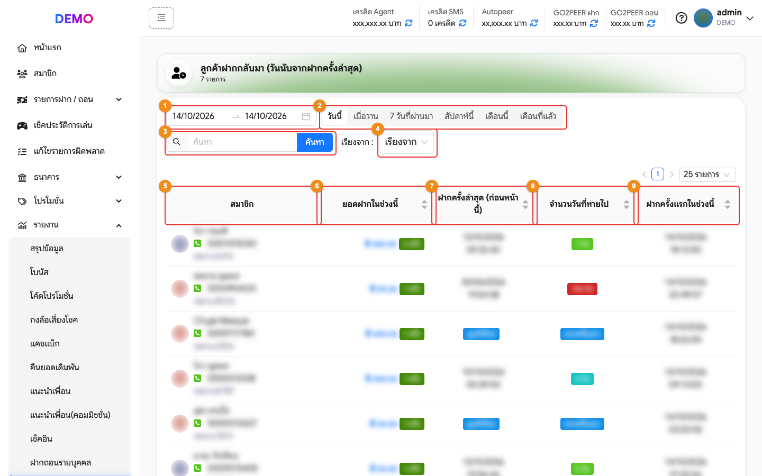Image resolution: width=762 pixels, height=476 pixels.
Task: Refresh the Autopeer balance
Action: (534, 23)
